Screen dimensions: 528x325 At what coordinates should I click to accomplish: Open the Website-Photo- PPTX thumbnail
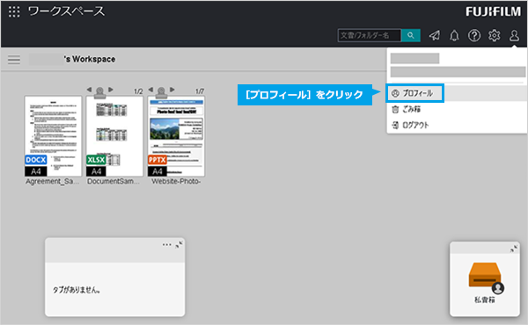[x=176, y=136]
